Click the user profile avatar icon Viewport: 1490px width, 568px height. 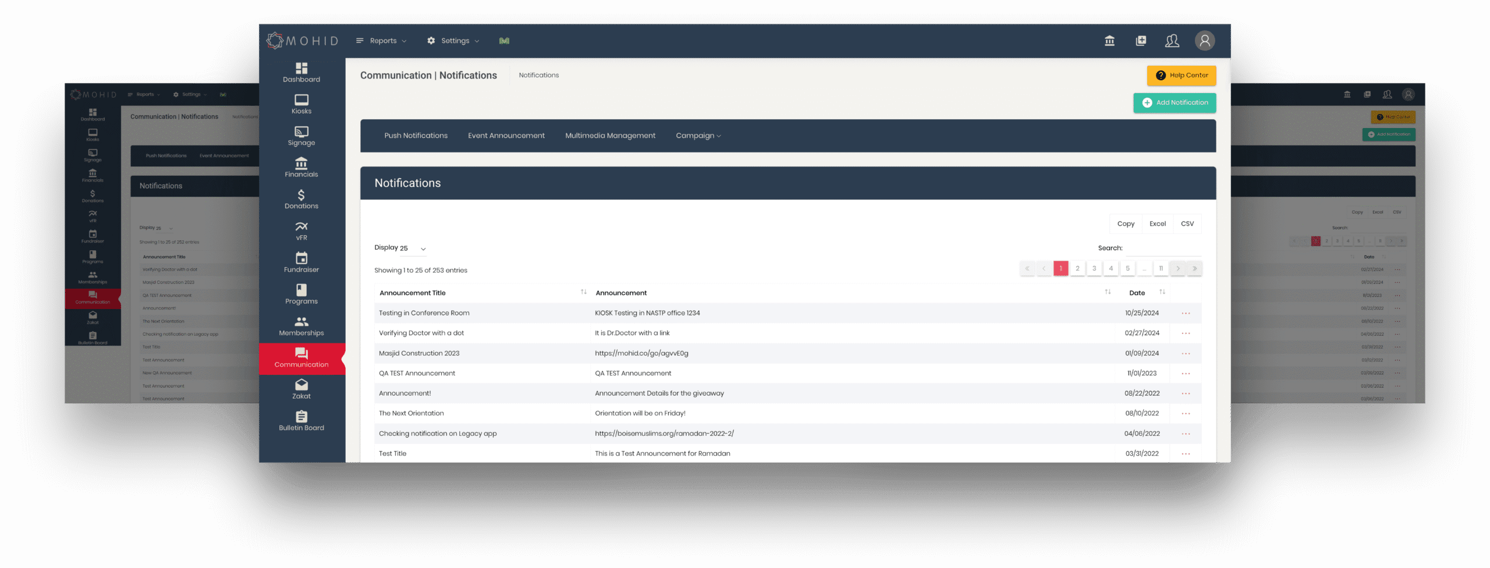coord(1204,41)
